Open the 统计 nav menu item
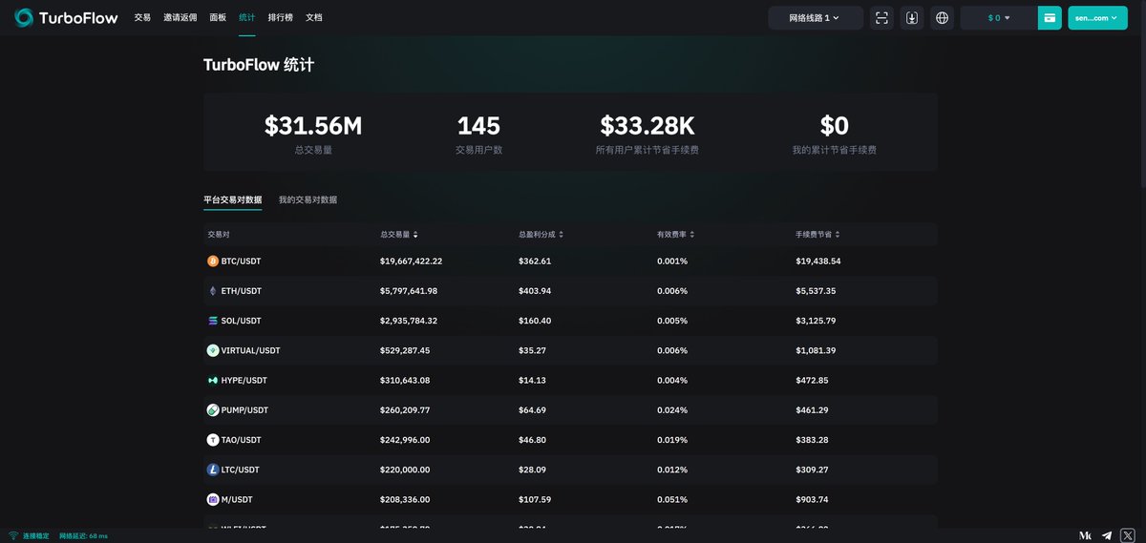The image size is (1146, 543). point(247,18)
